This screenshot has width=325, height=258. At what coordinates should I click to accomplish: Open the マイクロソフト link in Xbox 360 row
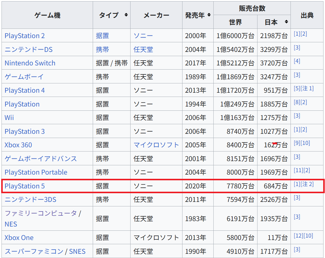(x=156, y=145)
